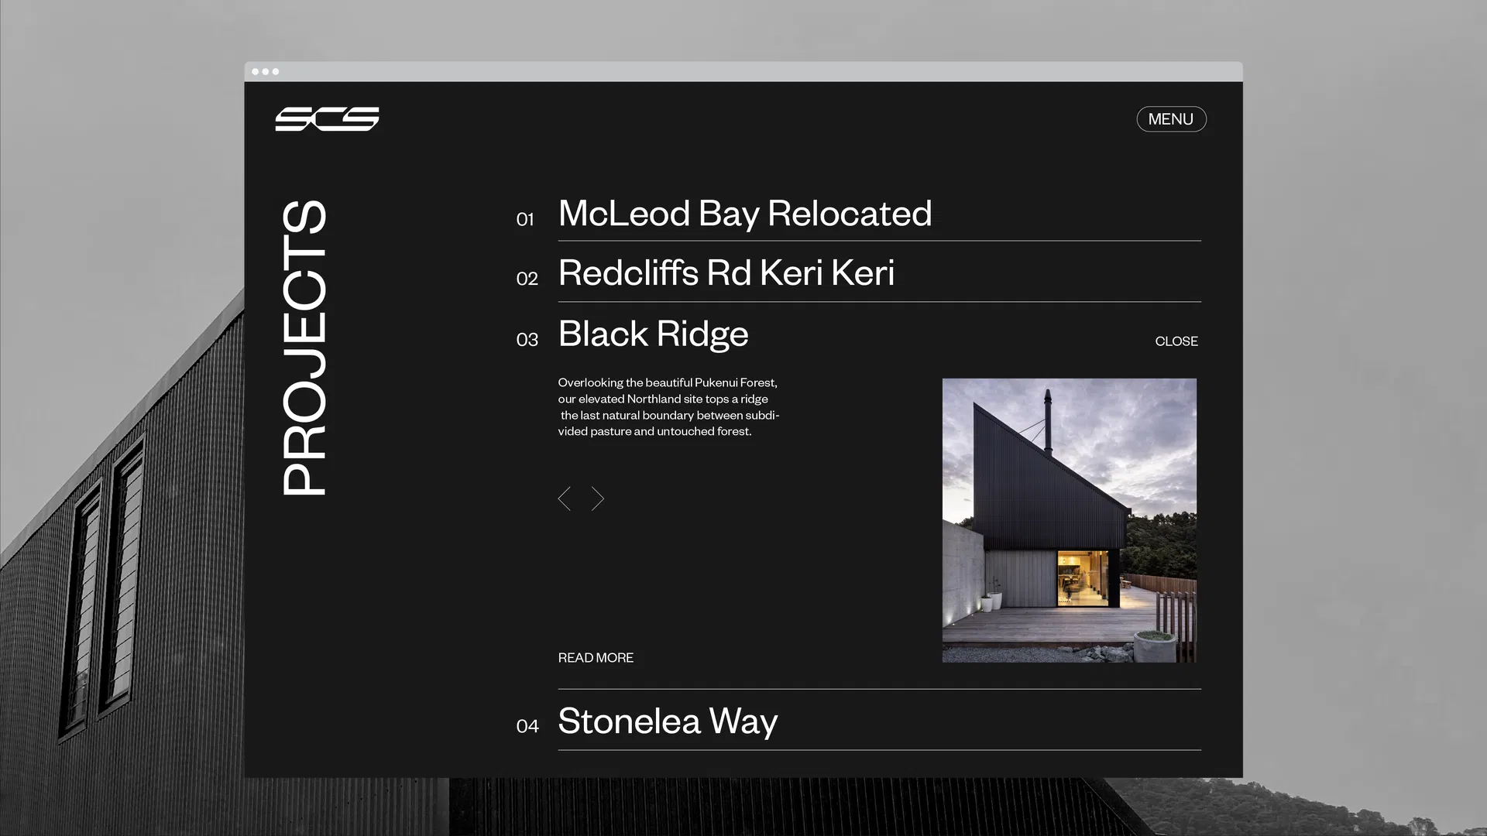Select the Black Ridge project title

coord(653,334)
